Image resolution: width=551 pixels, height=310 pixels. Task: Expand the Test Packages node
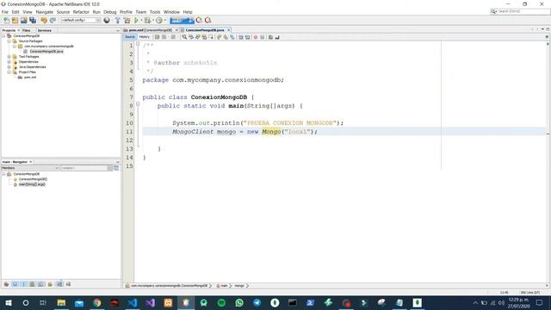click(x=9, y=57)
